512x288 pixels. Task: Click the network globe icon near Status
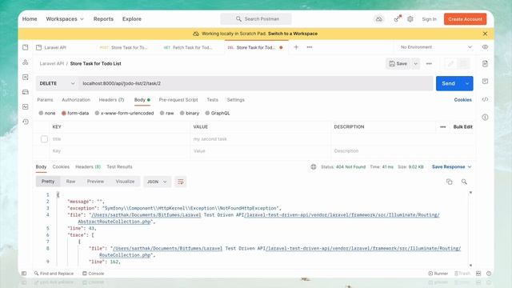click(x=314, y=167)
